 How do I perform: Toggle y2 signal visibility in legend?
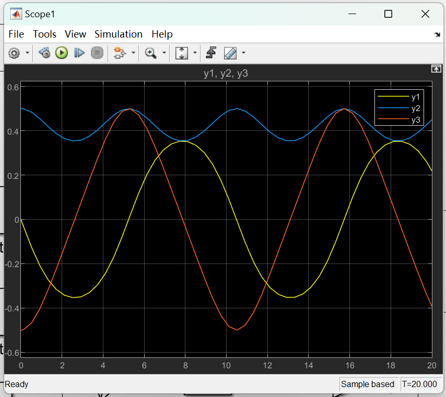[x=415, y=109]
